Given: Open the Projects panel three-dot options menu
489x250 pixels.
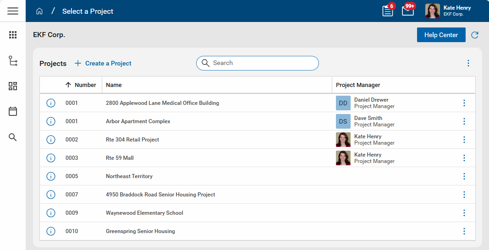Looking at the screenshot, I should (x=468, y=63).
